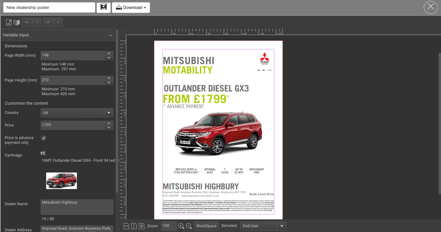
Task: Click the panel's vertical scrollbar
Action: (x=117, y=111)
